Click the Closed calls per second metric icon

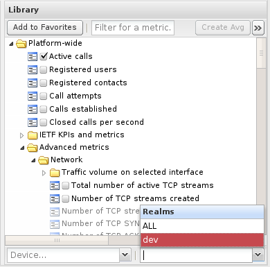pos(33,122)
